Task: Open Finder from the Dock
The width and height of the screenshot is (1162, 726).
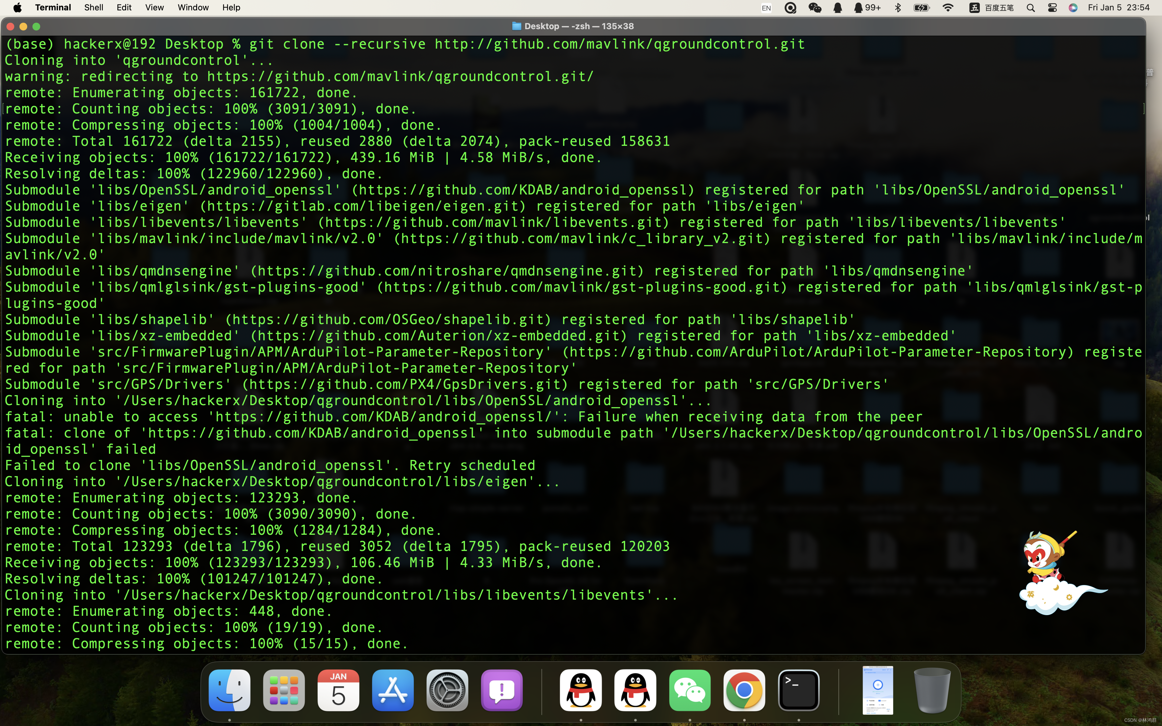Action: pyautogui.click(x=230, y=690)
